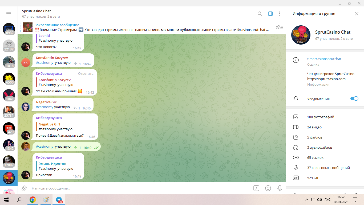The image size is (364, 205).
Task: Click the microphone icon by voice messages
Action: click(296, 168)
